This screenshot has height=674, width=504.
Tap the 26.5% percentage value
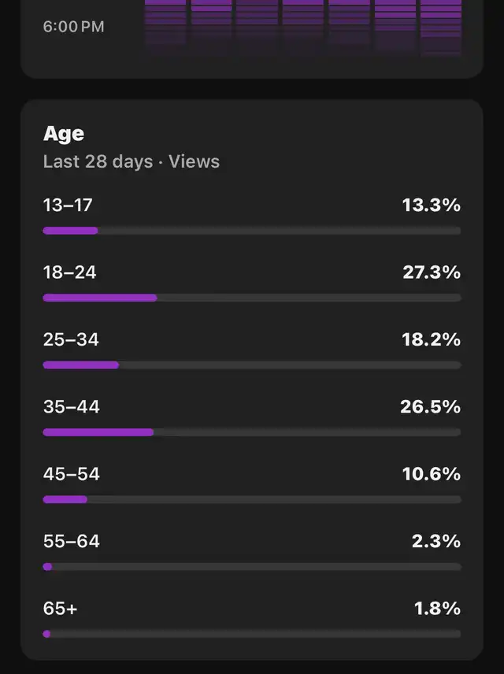pyautogui.click(x=430, y=407)
